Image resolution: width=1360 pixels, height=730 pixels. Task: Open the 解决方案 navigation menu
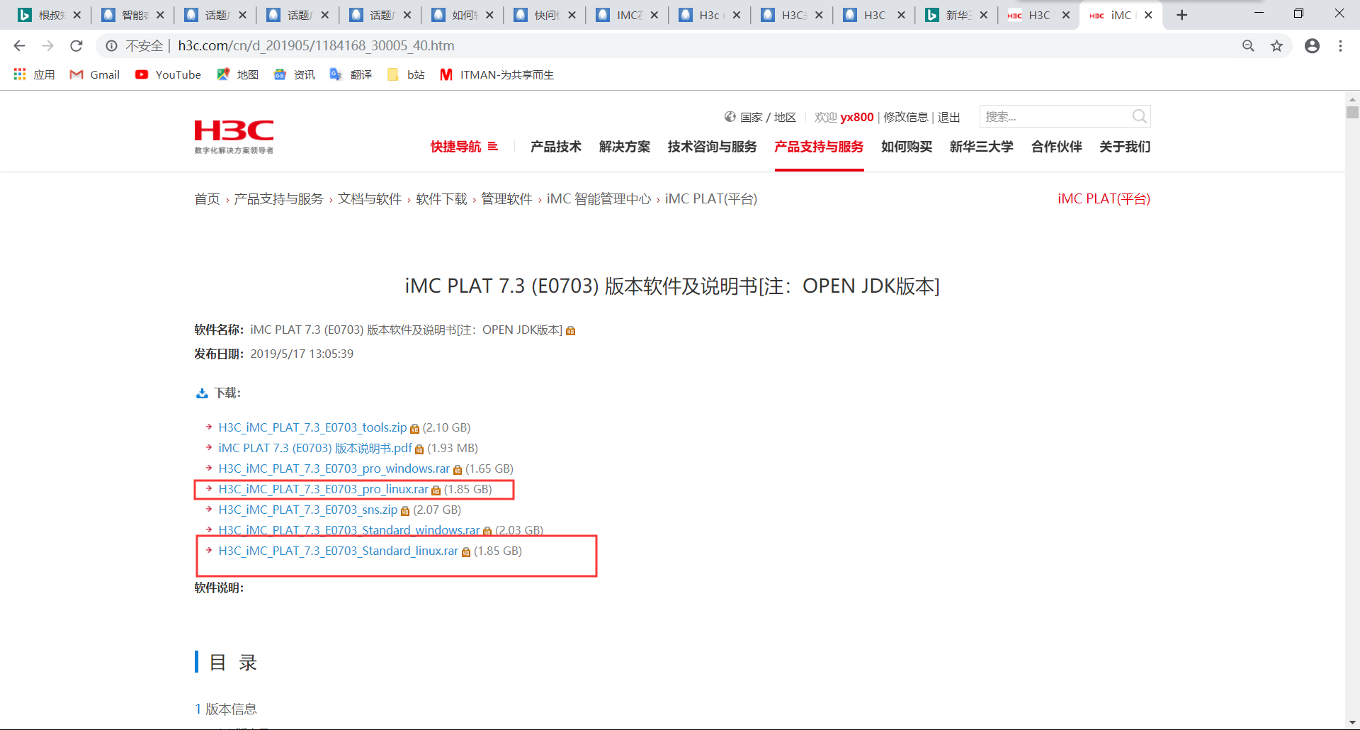tap(625, 147)
